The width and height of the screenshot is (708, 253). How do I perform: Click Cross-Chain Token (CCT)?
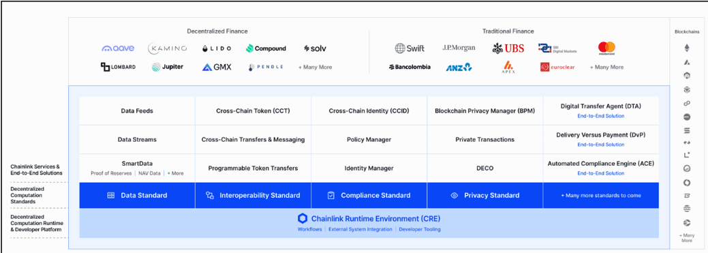click(x=253, y=110)
